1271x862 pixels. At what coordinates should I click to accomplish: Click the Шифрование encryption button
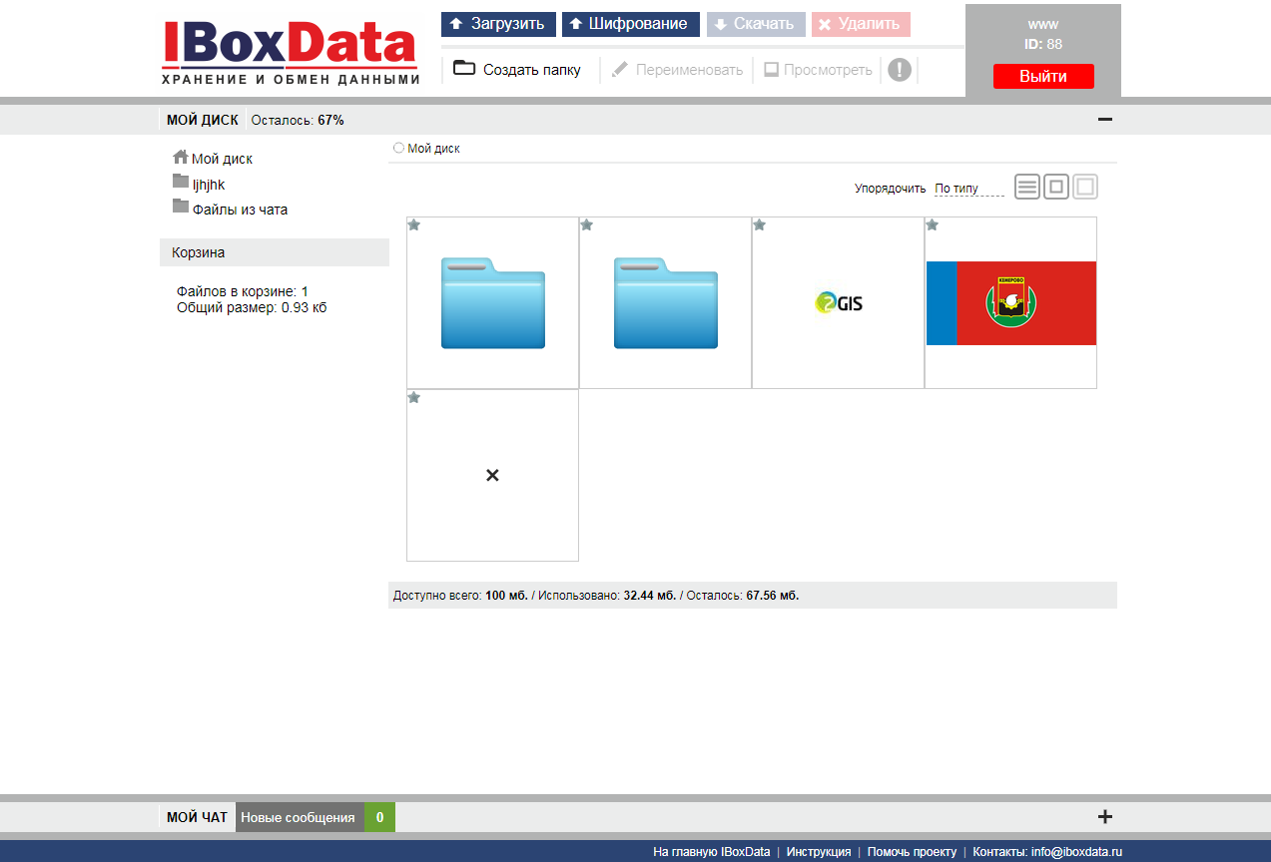[x=629, y=24]
